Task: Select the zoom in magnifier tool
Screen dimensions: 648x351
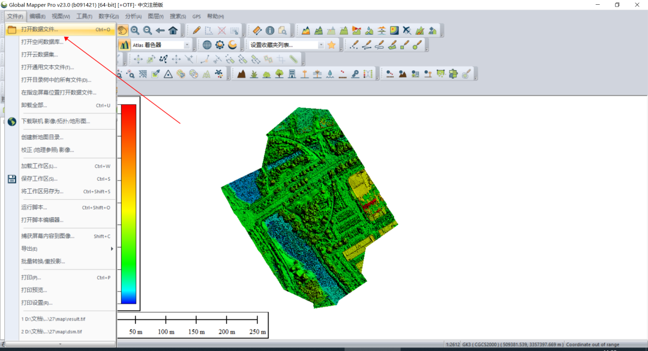Action: pos(135,30)
